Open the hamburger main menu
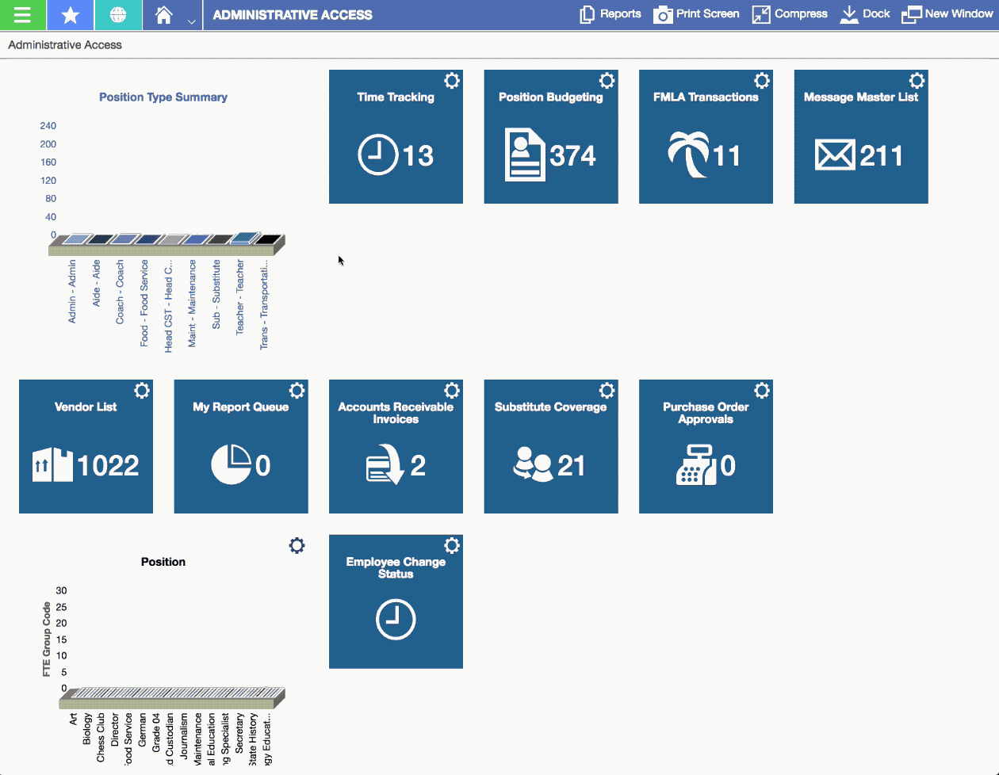The width and height of the screenshot is (999, 775). pos(23,15)
